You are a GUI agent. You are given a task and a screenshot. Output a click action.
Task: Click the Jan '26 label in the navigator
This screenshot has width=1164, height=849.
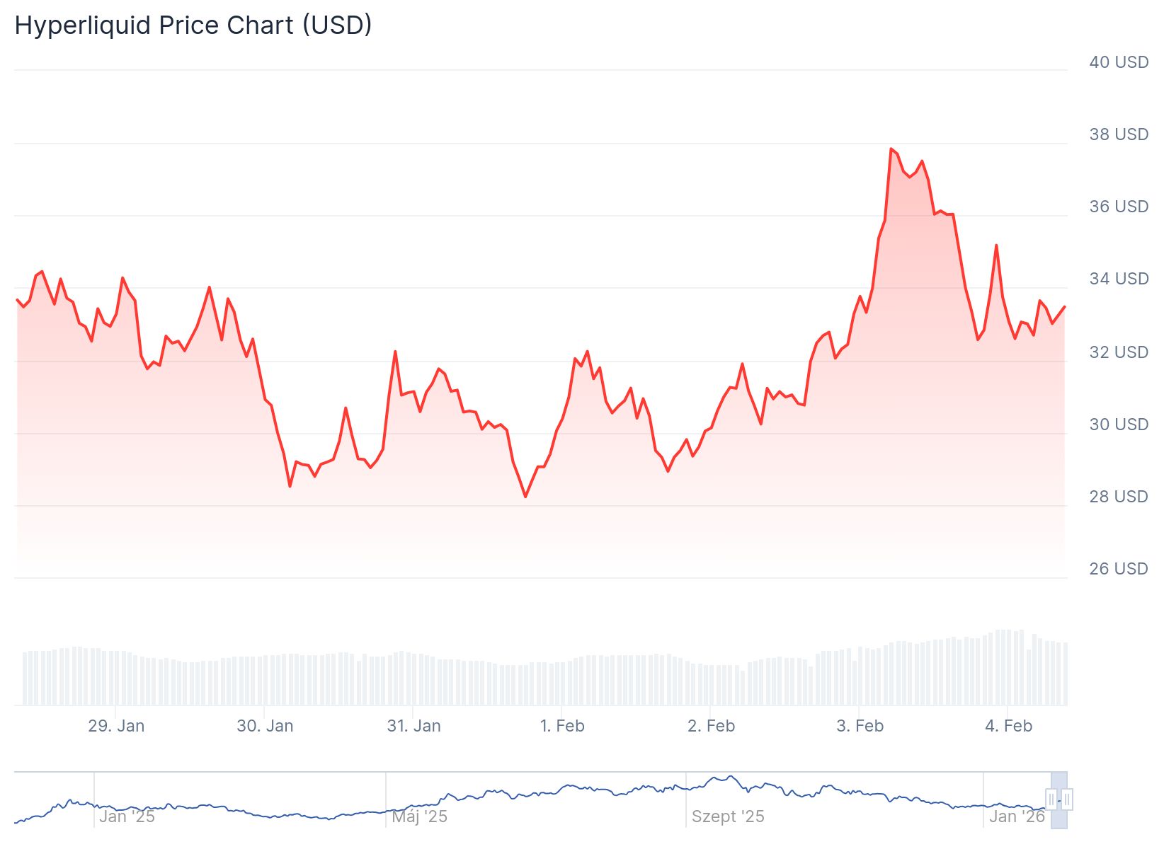point(1017,816)
